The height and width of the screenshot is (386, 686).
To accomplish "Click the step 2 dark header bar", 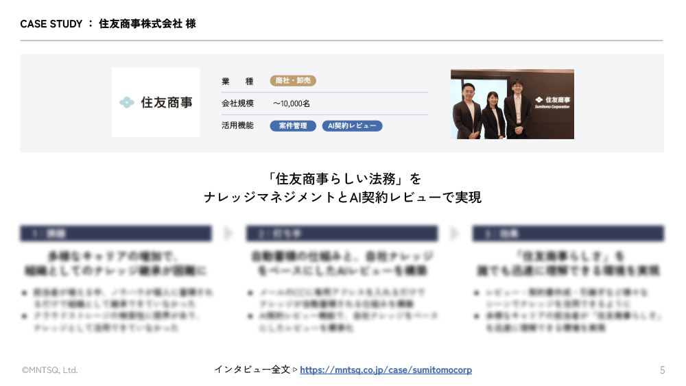I will 342,233.
